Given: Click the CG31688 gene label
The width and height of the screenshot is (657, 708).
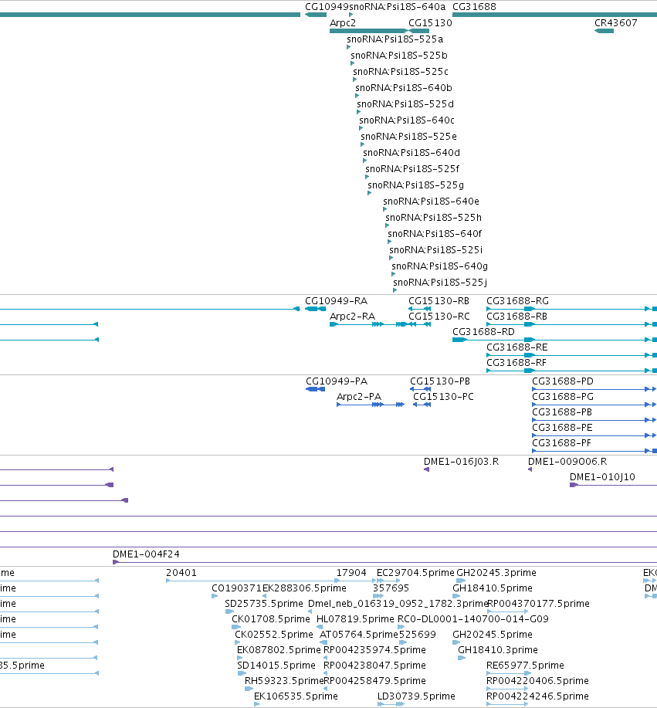Looking at the screenshot, I should [474, 7].
